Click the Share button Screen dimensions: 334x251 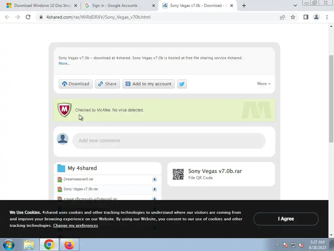click(107, 84)
